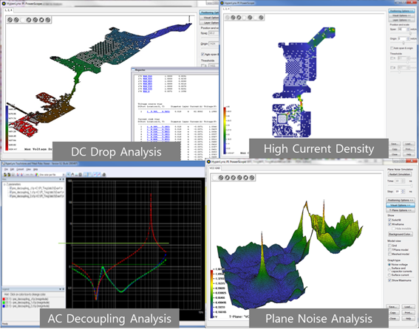Pin the Touchstone Viewer files panel header
This screenshot has width=419, height=332.
pyautogui.click(x=64, y=179)
